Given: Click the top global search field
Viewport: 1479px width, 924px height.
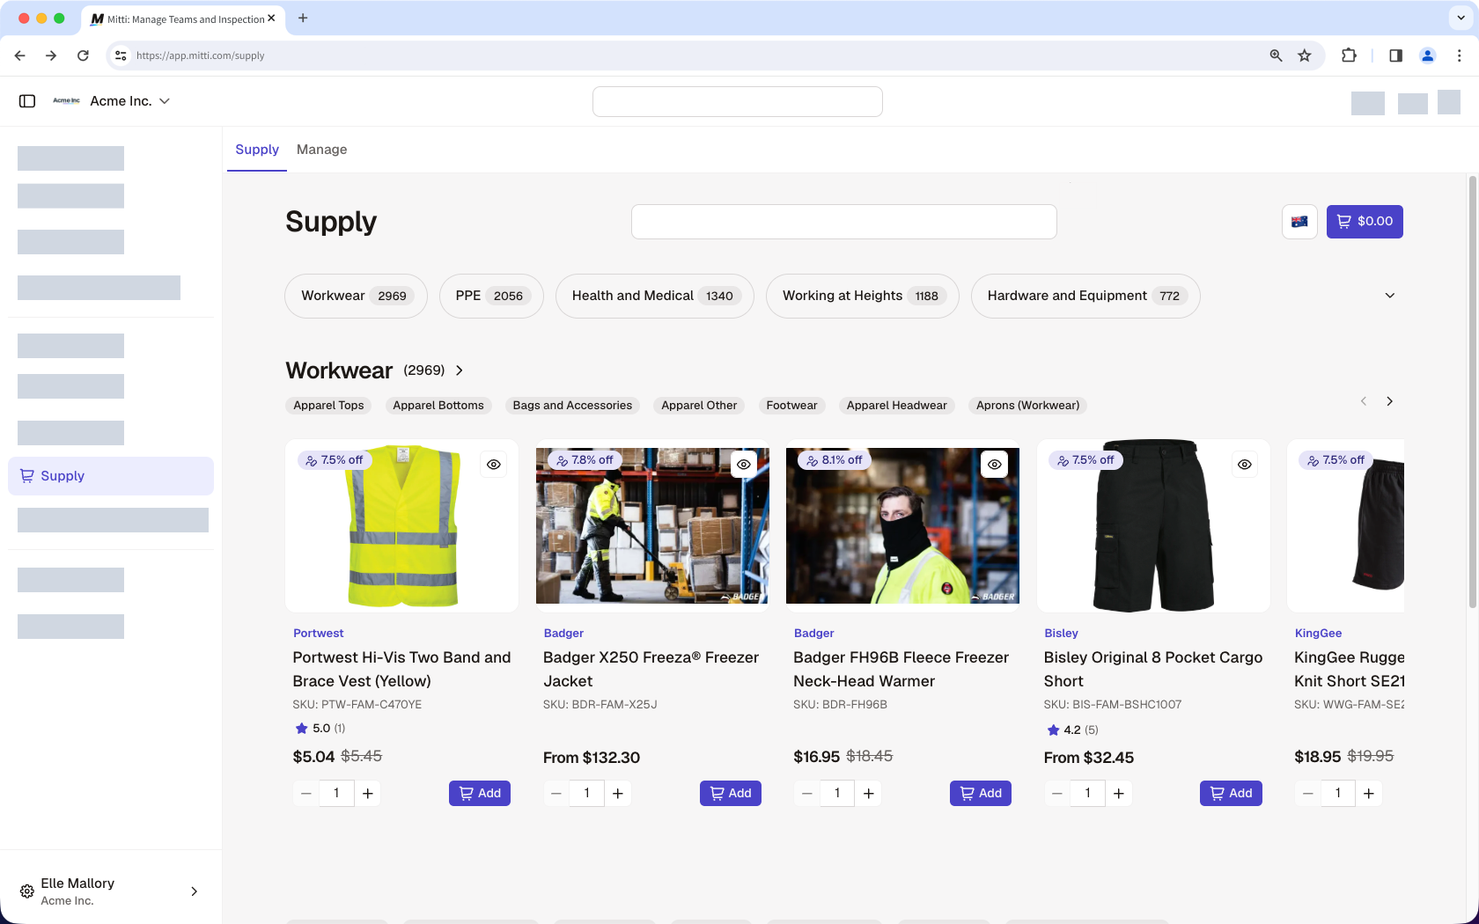Looking at the screenshot, I should [x=738, y=101].
